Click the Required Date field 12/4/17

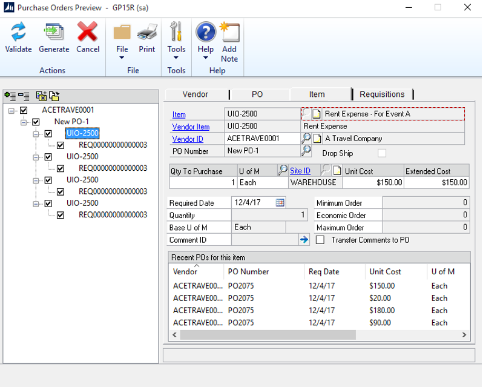pos(254,202)
